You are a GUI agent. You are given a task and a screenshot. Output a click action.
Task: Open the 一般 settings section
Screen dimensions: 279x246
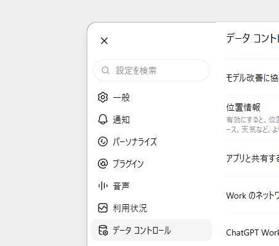[152, 97]
